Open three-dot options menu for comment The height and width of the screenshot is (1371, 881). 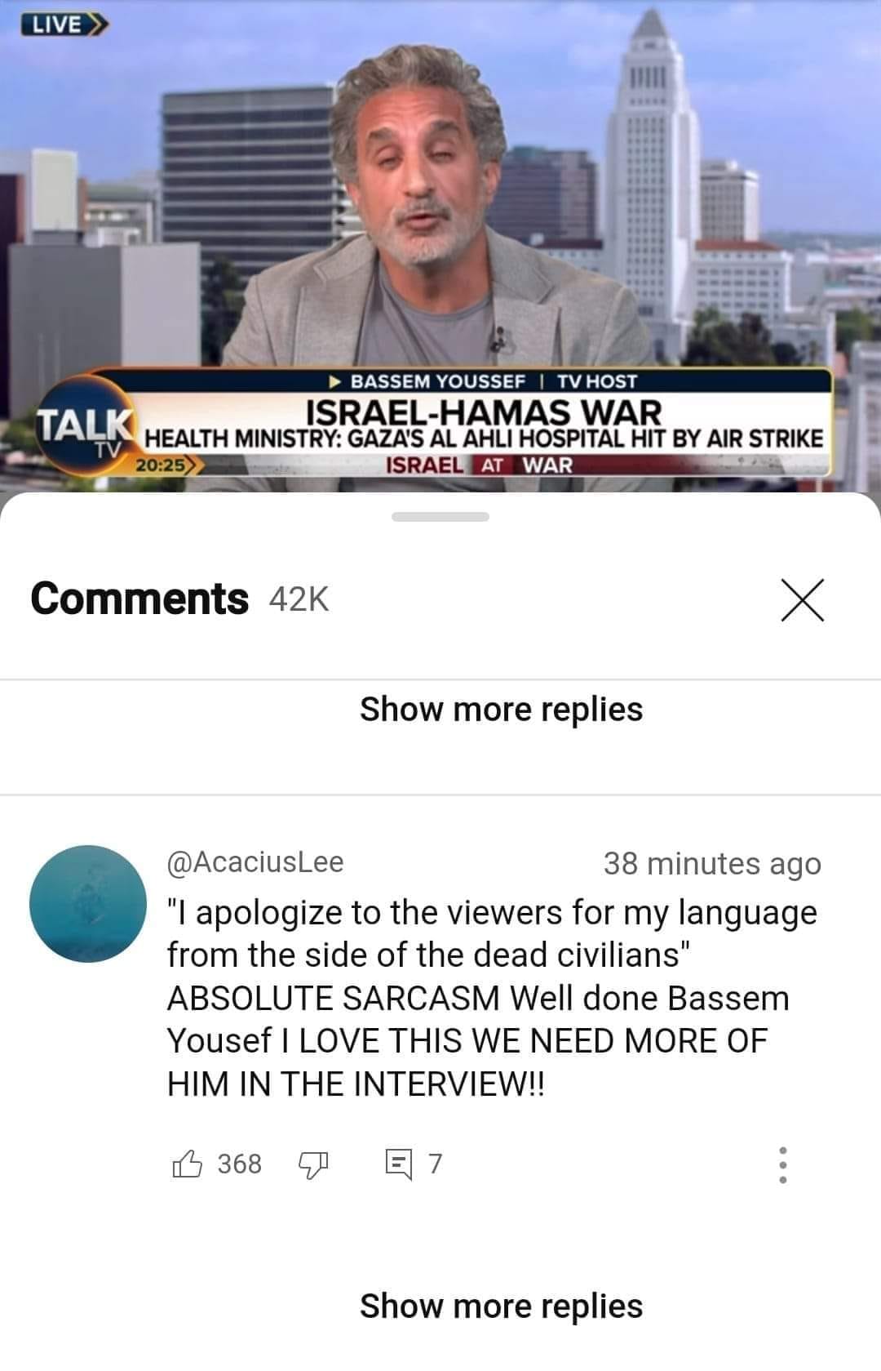[782, 1164]
